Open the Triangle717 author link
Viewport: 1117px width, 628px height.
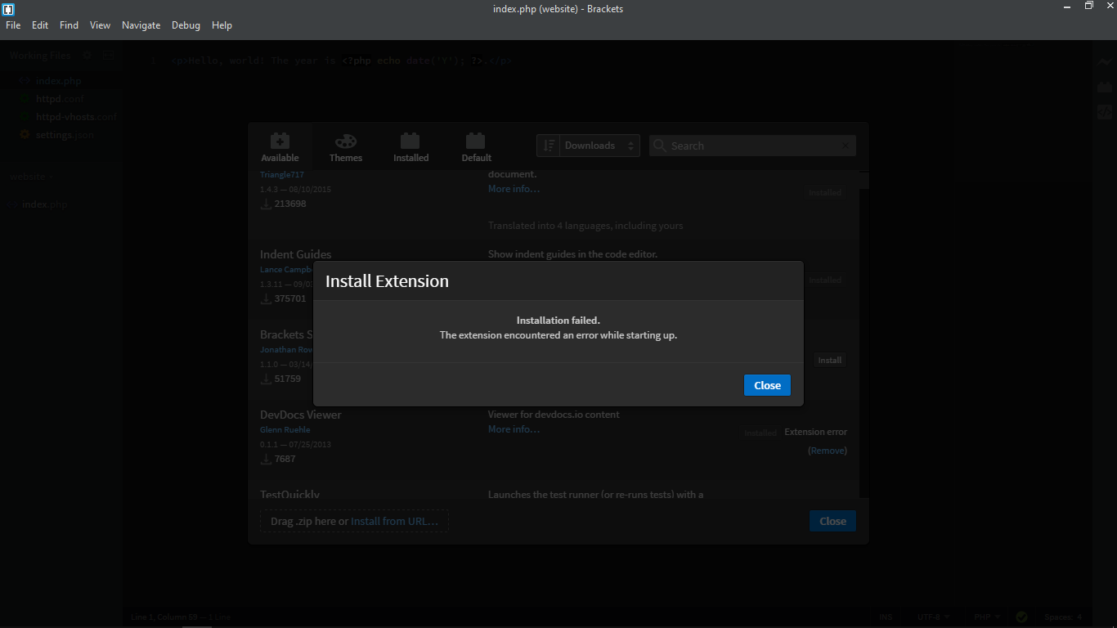tap(282, 175)
